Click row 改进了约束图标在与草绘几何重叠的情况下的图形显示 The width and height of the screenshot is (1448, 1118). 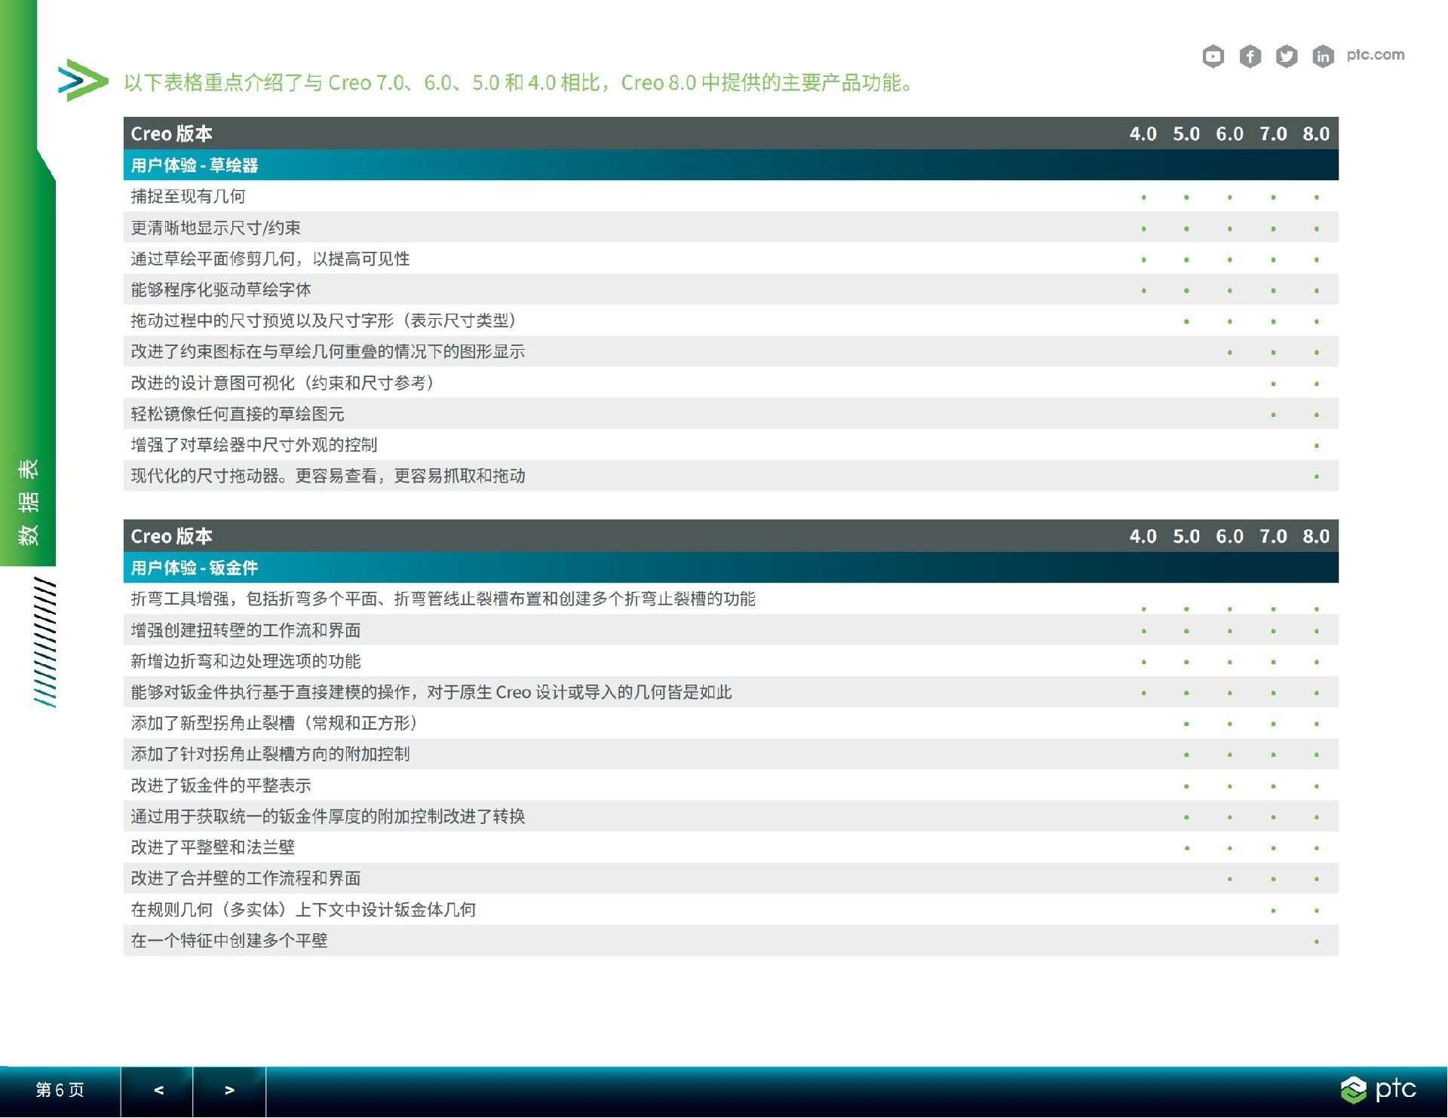(x=731, y=351)
